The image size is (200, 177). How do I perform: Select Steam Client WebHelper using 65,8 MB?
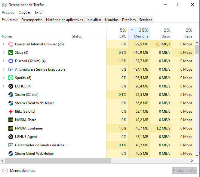(x=97, y=103)
